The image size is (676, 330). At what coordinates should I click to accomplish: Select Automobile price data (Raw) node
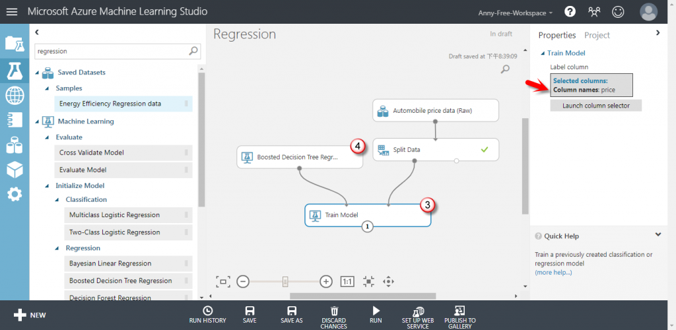coord(436,110)
